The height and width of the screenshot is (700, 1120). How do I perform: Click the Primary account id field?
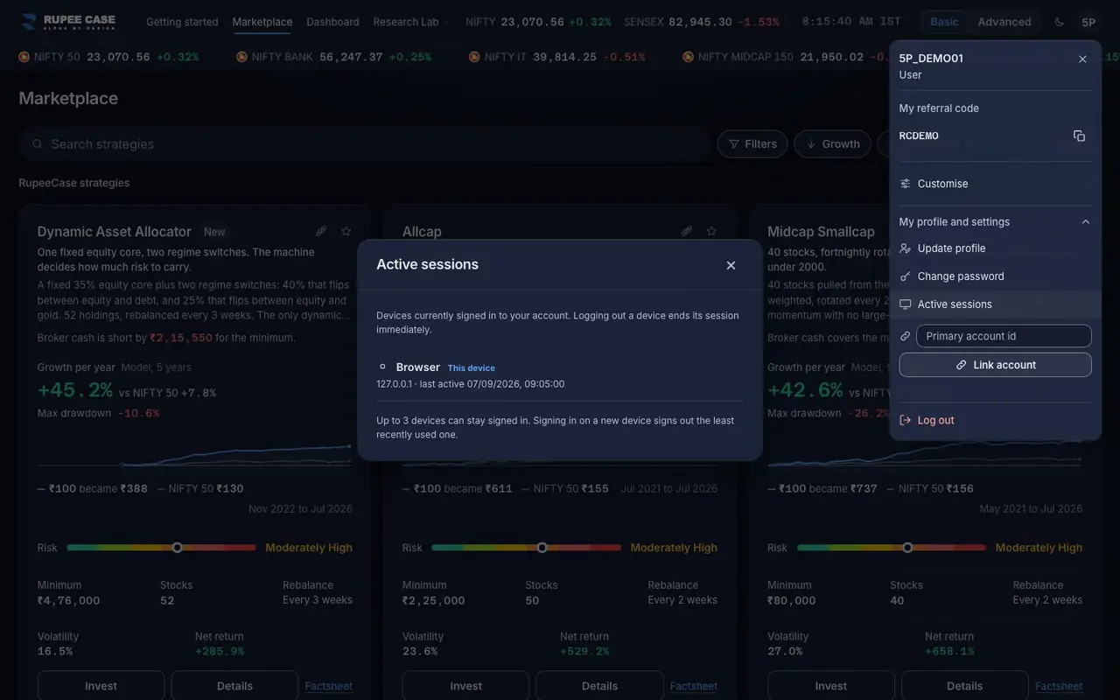[1004, 336]
